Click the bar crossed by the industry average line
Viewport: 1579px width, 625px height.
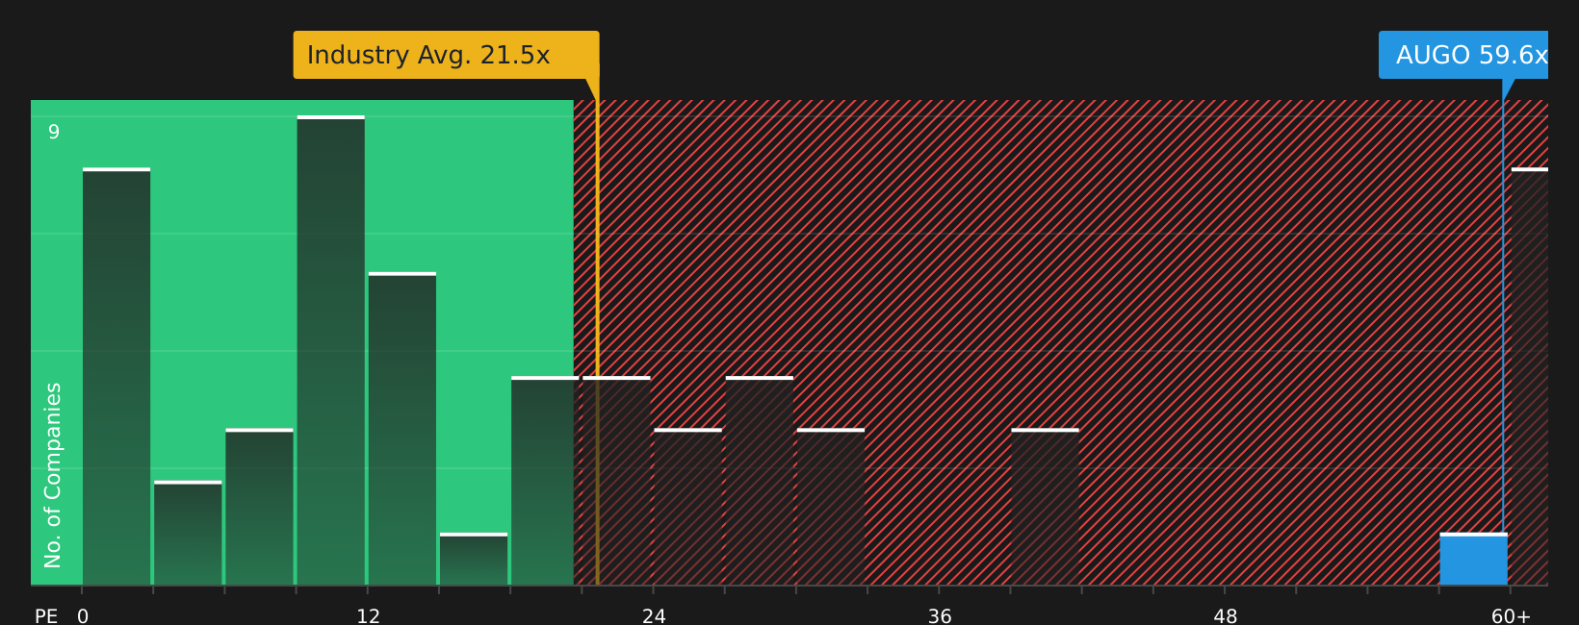tap(616, 481)
